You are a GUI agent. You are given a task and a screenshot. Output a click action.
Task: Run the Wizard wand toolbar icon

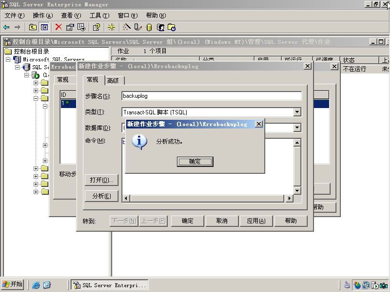tap(126, 27)
